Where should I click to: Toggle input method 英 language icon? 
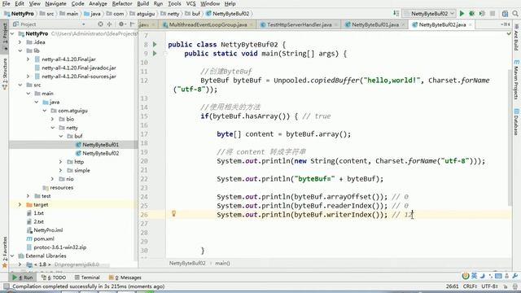[x=474, y=276]
